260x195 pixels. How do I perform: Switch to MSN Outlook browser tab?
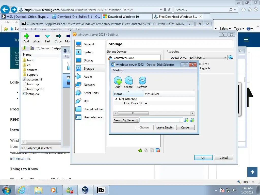pos(25,17)
